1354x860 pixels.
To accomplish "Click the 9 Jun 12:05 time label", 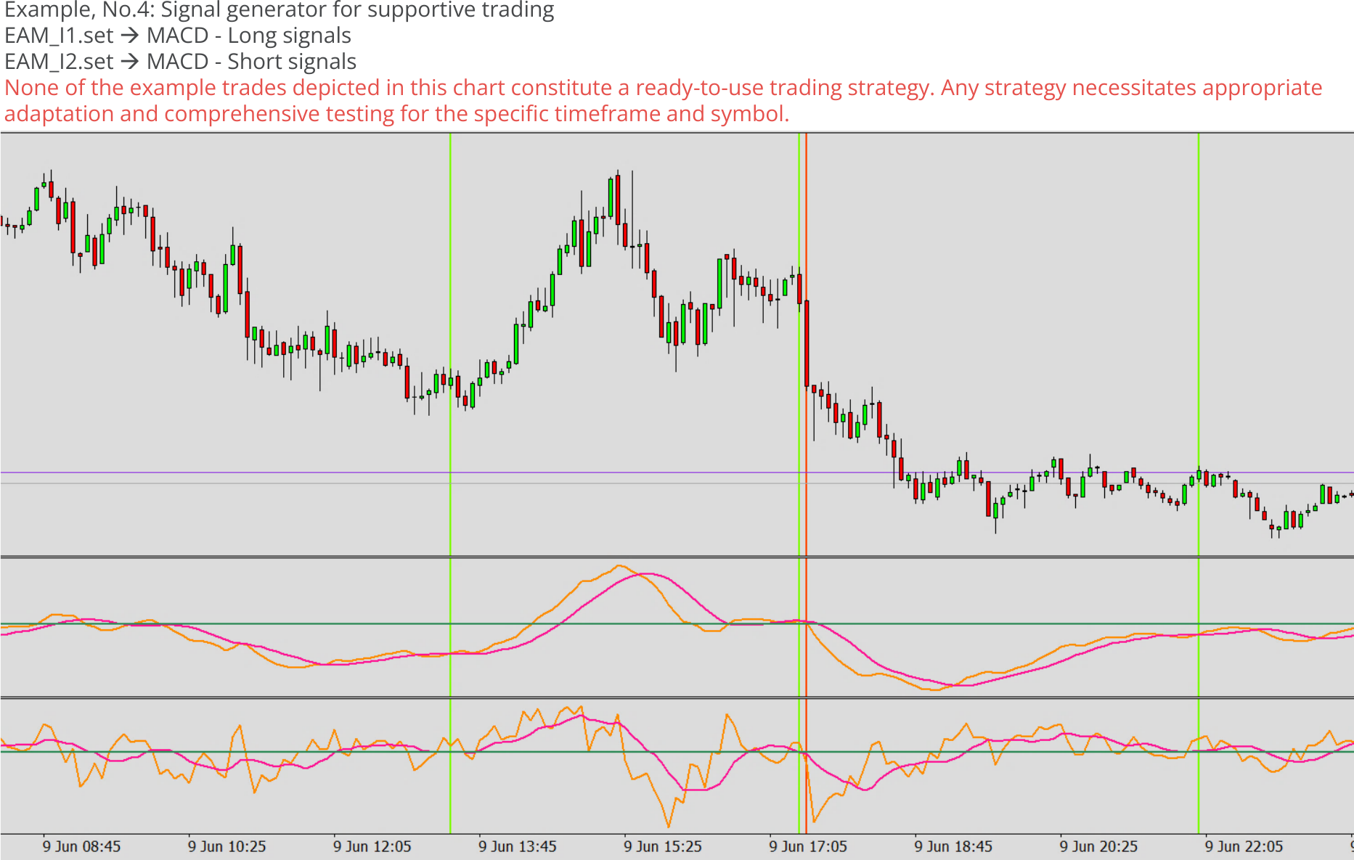I will click(x=372, y=846).
